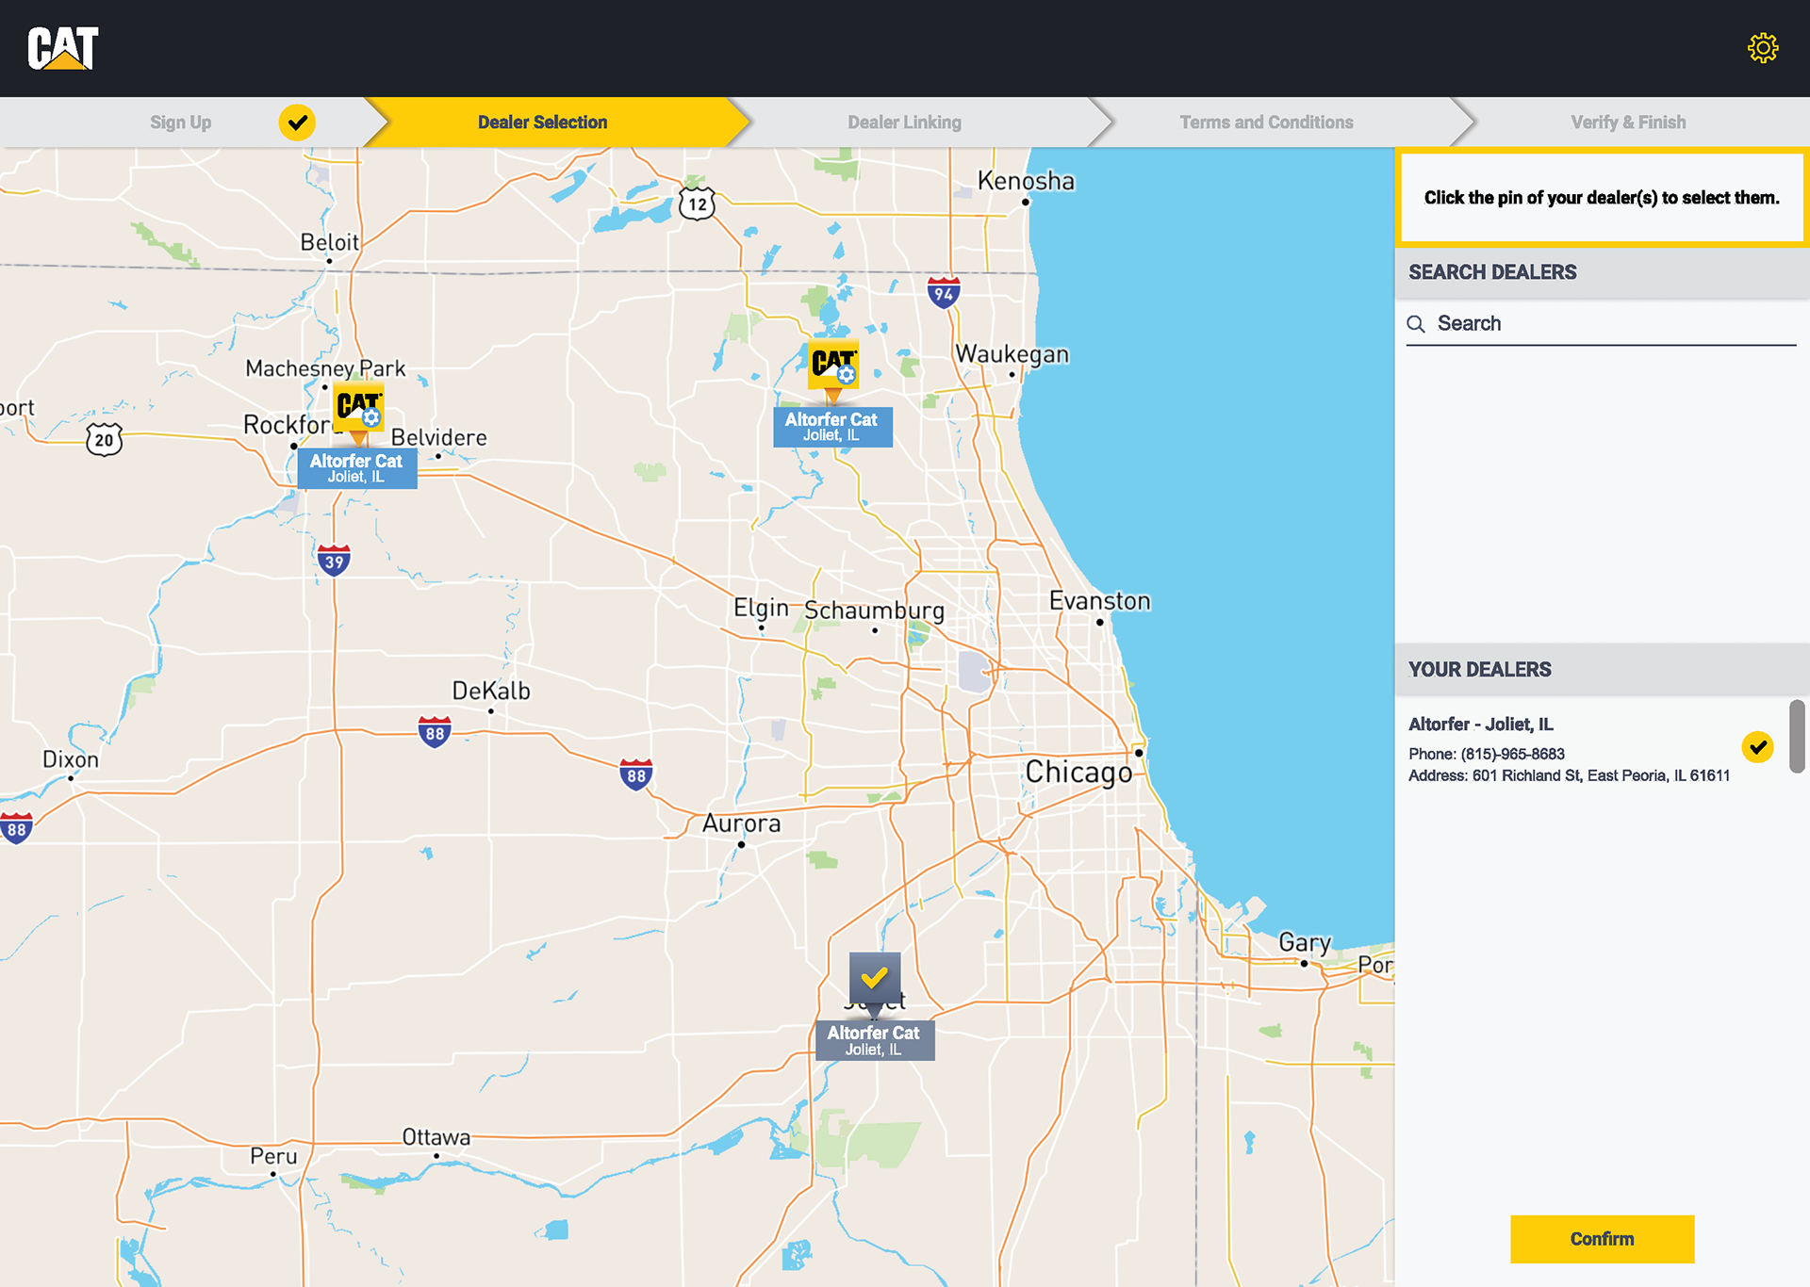Click the Dixon city label
1810x1287 pixels.
[x=71, y=759]
